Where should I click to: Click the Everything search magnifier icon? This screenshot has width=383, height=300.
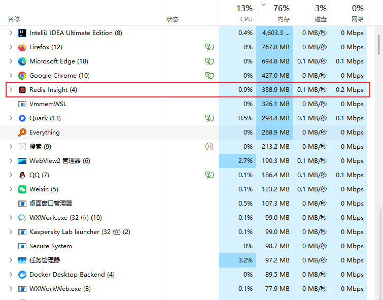pyautogui.click(x=22, y=132)
